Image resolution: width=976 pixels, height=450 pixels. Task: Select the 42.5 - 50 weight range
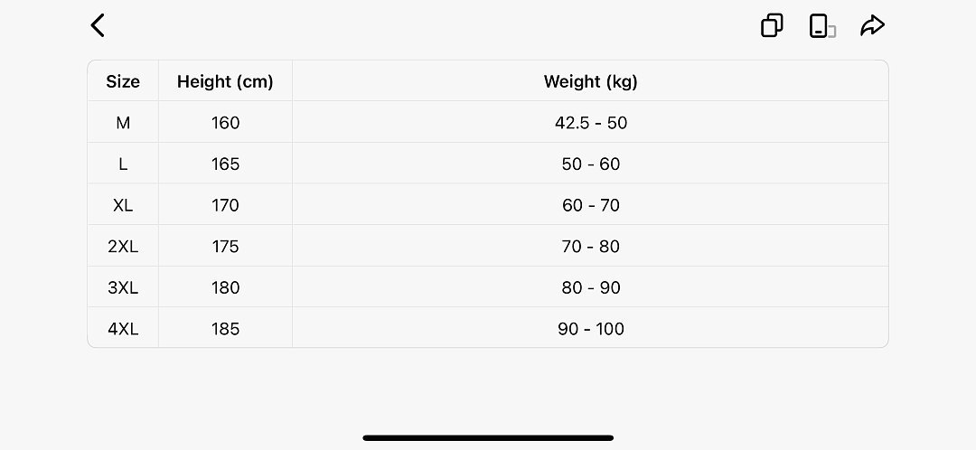coord(591,123)
